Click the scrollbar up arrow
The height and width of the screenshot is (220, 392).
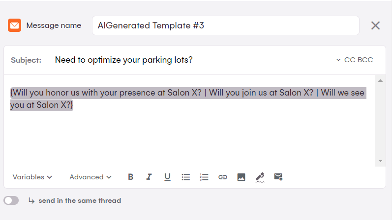pyautogui.click(x=380, y=80)
